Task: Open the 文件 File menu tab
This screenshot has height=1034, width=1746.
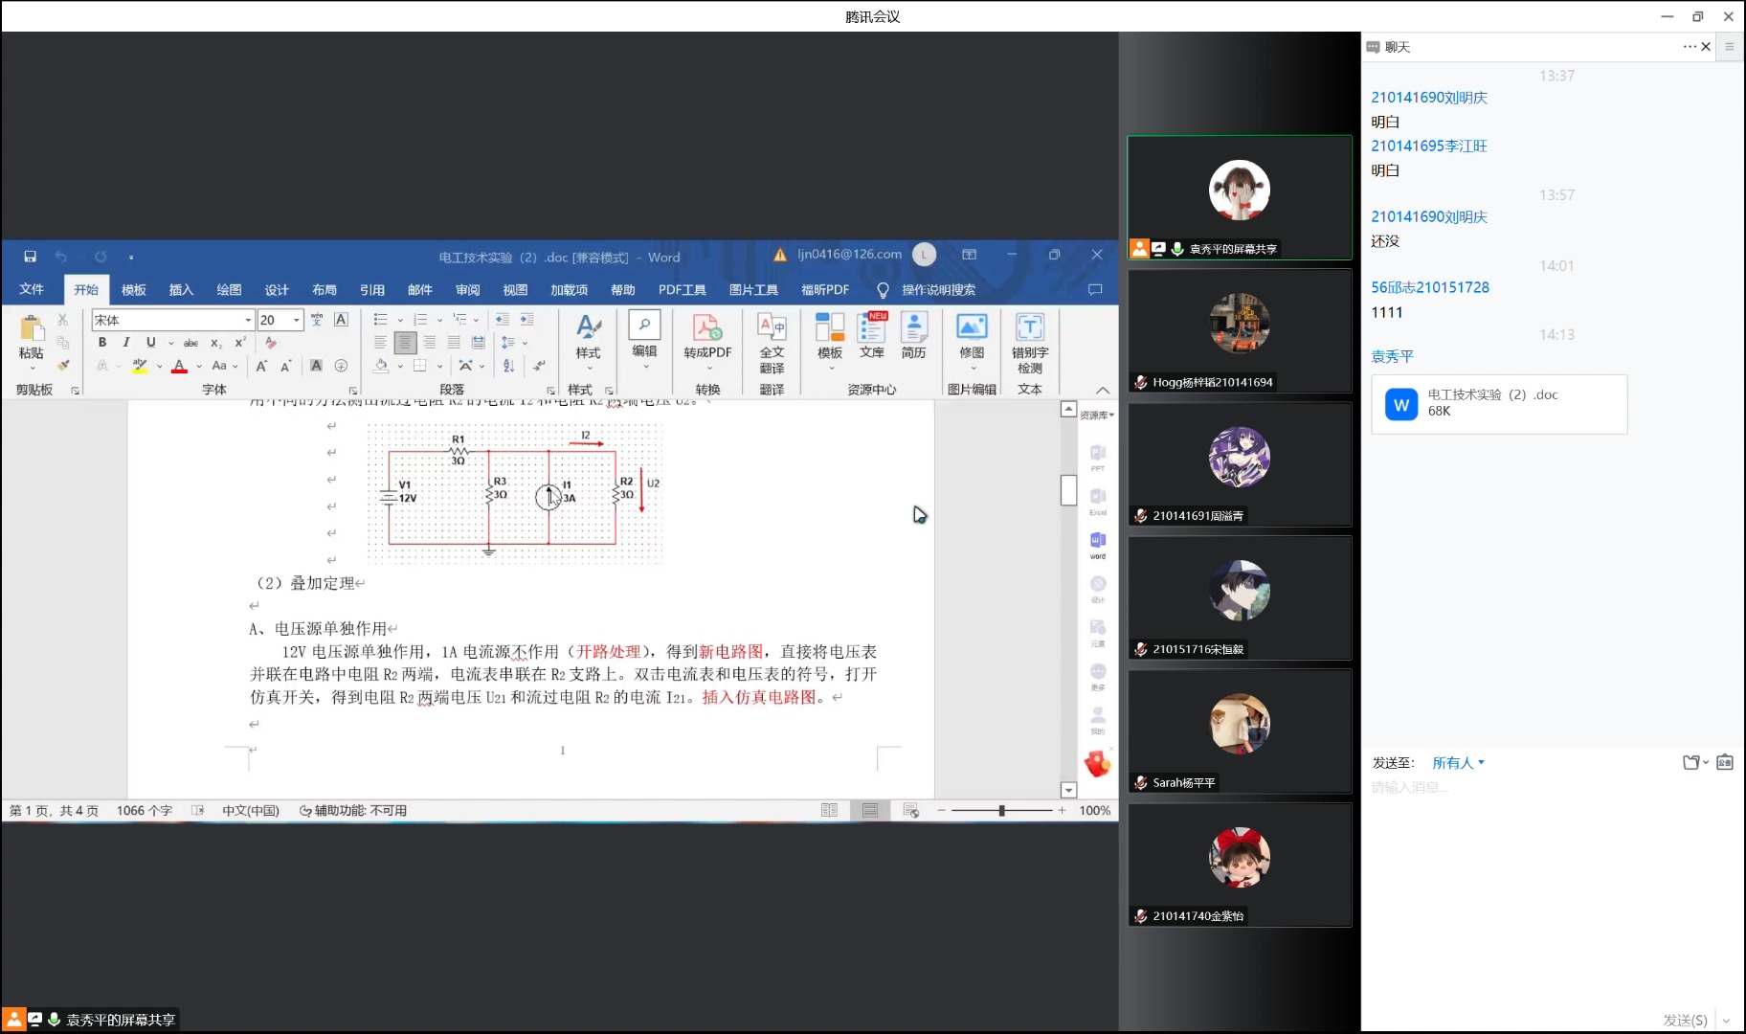Action: coord(32,289)
